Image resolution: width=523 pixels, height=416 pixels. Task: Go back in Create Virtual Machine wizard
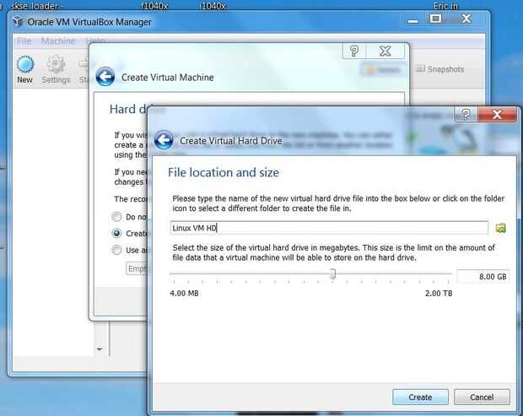(105, 77)
